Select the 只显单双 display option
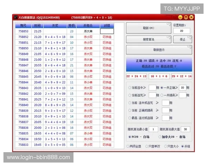The height and width of the screenshot is (166, 207). pyautogui.click(x=147, y=146)
